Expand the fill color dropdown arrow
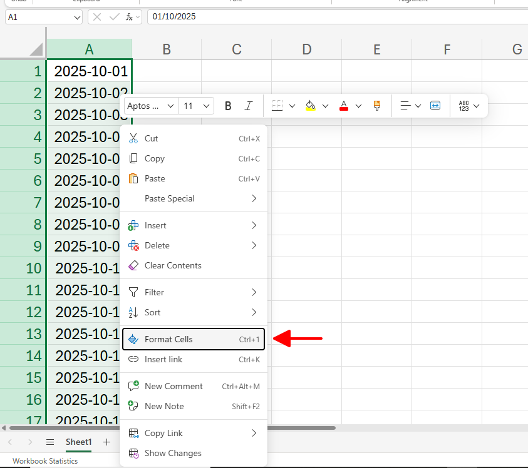 coord(325,106)
